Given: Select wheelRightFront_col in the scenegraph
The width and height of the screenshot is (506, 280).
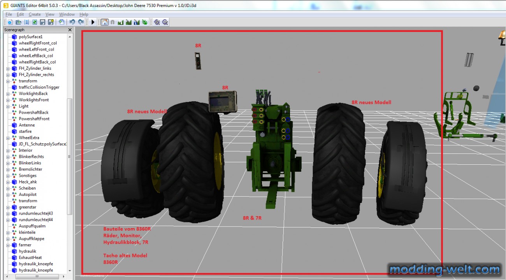Looking at the screenshot, I should tap(38, 43).
